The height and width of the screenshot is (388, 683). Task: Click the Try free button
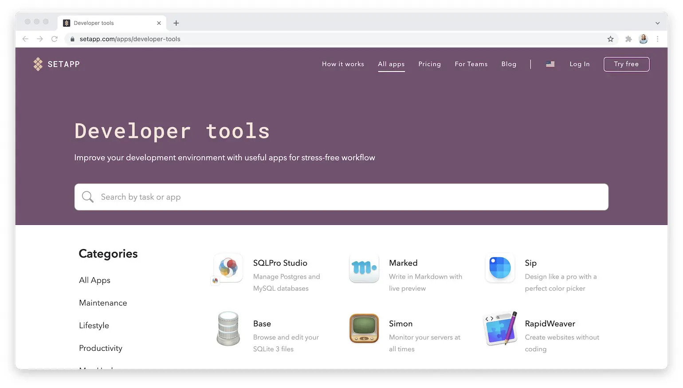pos(626,64)
